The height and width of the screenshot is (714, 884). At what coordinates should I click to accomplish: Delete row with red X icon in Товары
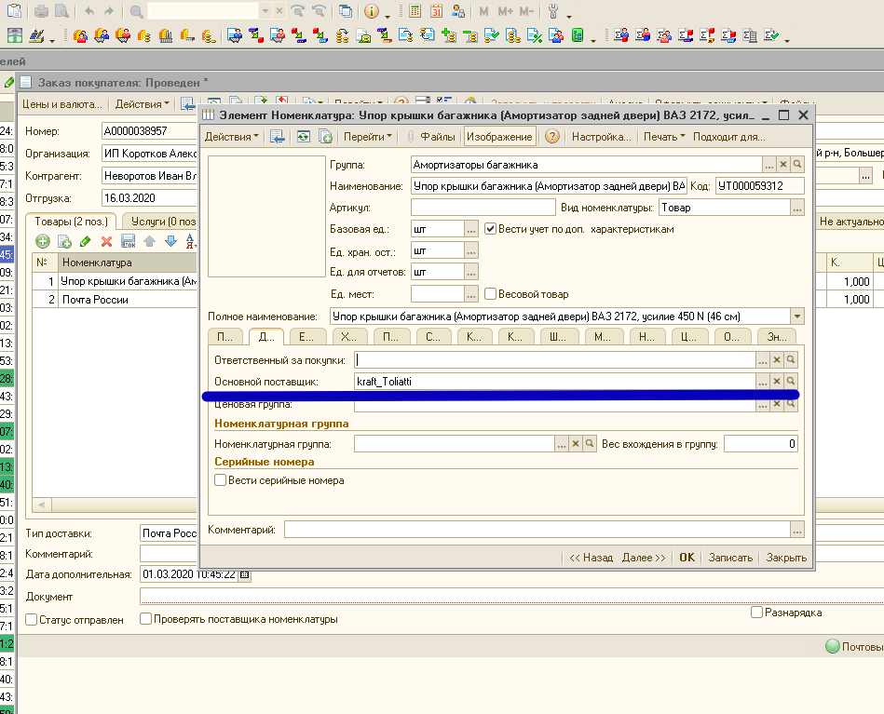(106, 241)
